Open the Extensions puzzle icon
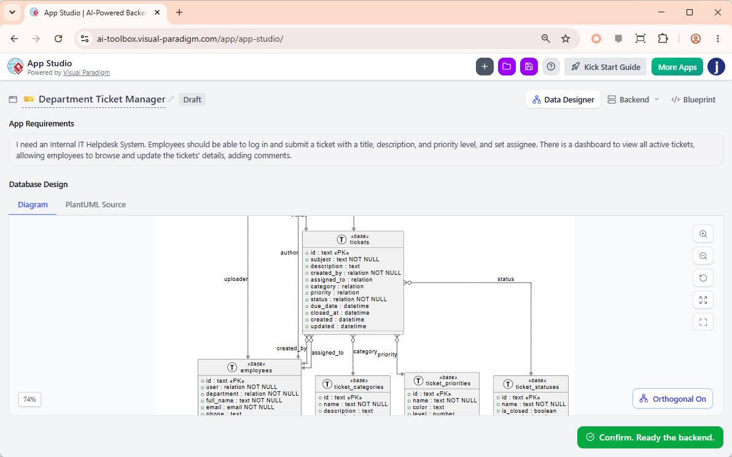 point(663,39)
